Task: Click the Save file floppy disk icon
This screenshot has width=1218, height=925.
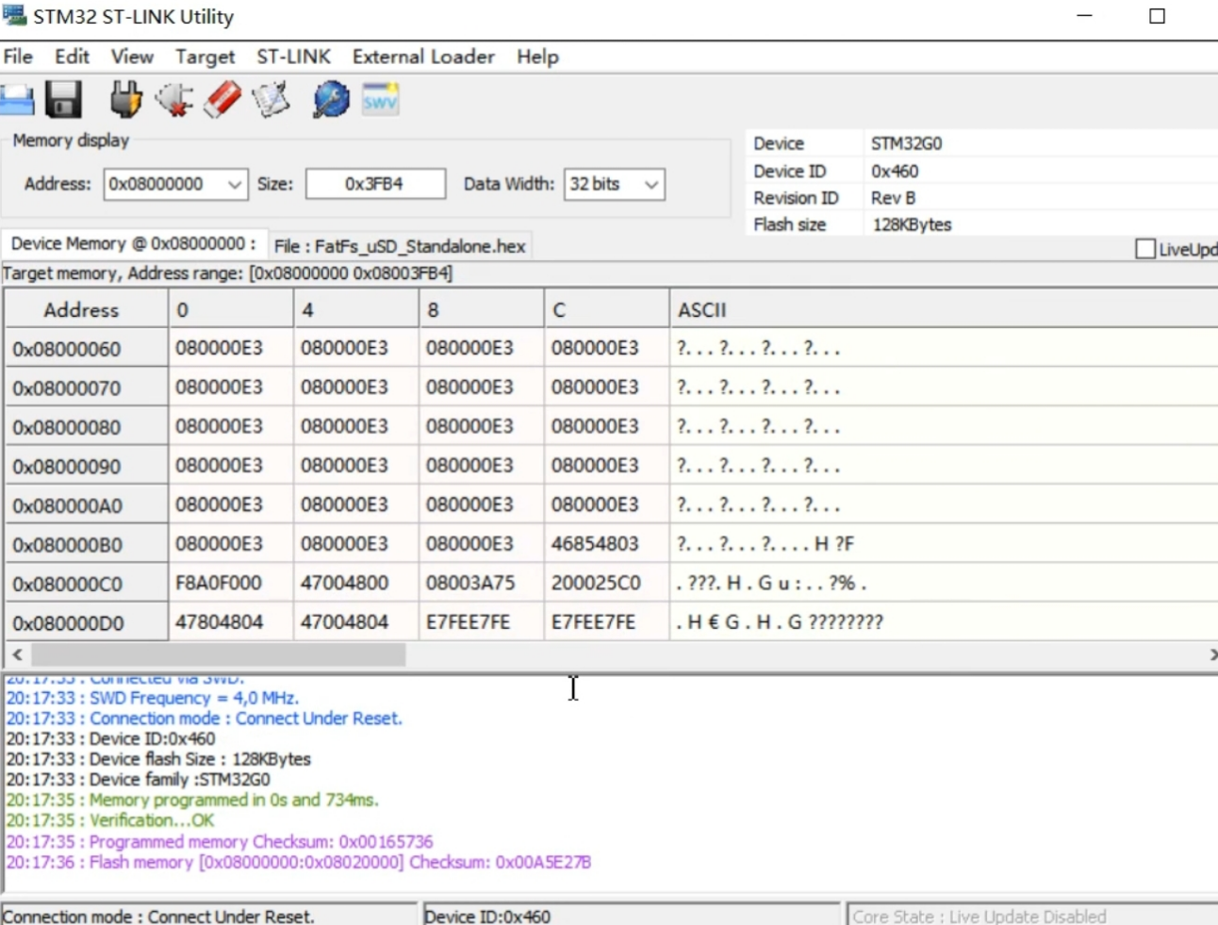Action: (64, 100)
